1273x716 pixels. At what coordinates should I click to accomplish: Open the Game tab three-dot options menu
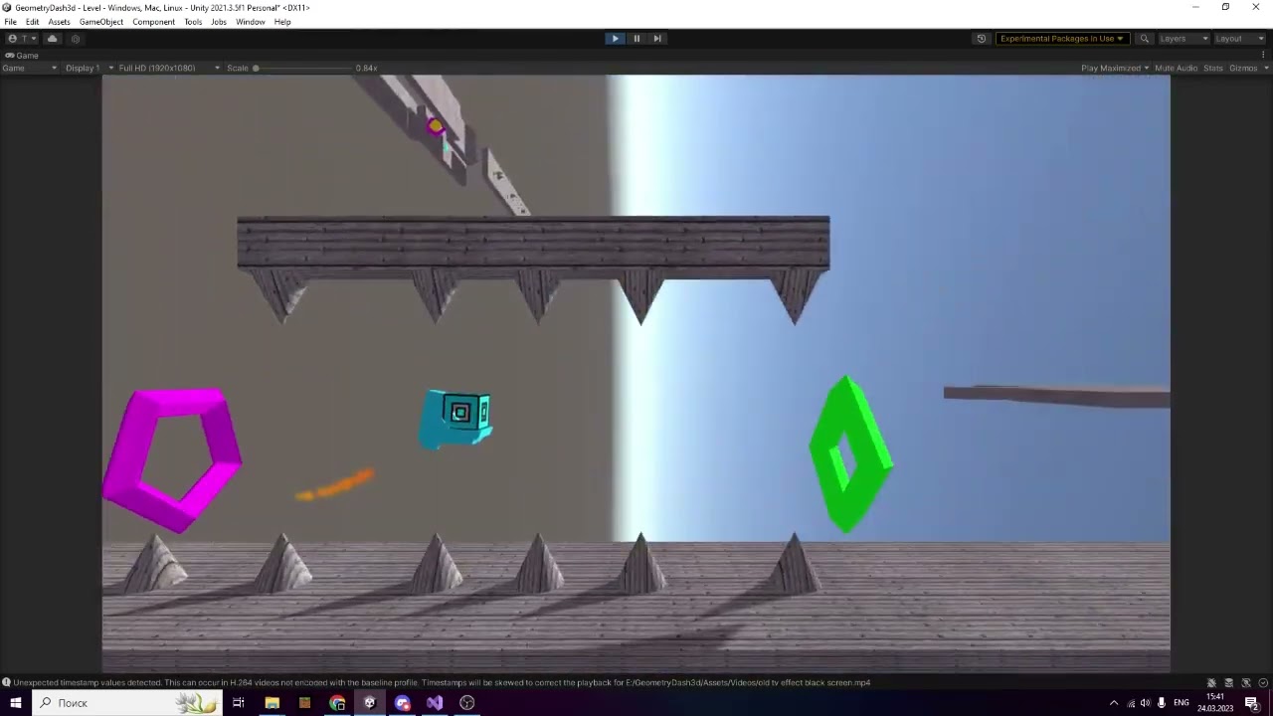(x=1265, y=56)
